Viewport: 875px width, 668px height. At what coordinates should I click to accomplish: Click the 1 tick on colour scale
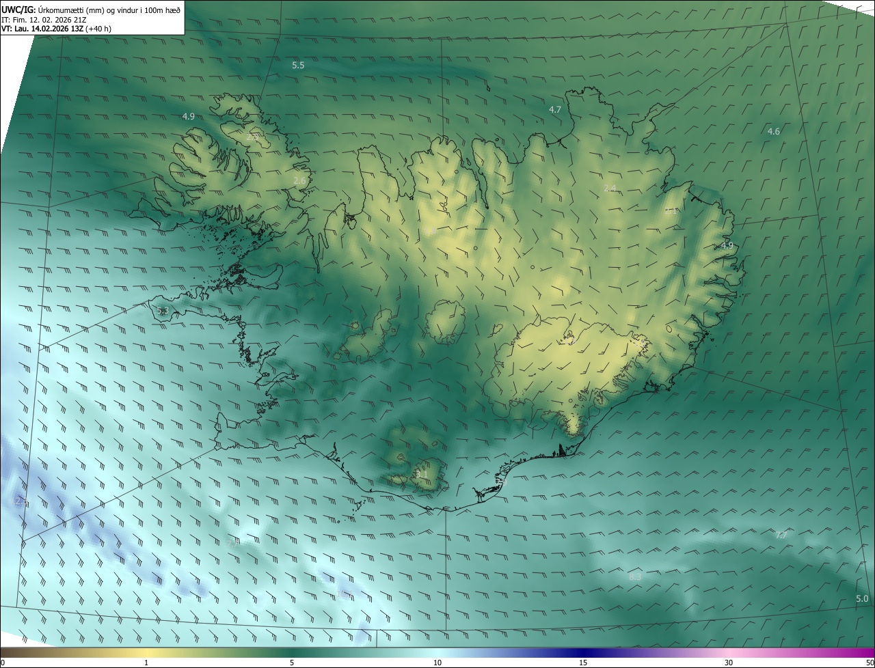tap(146, 663)
